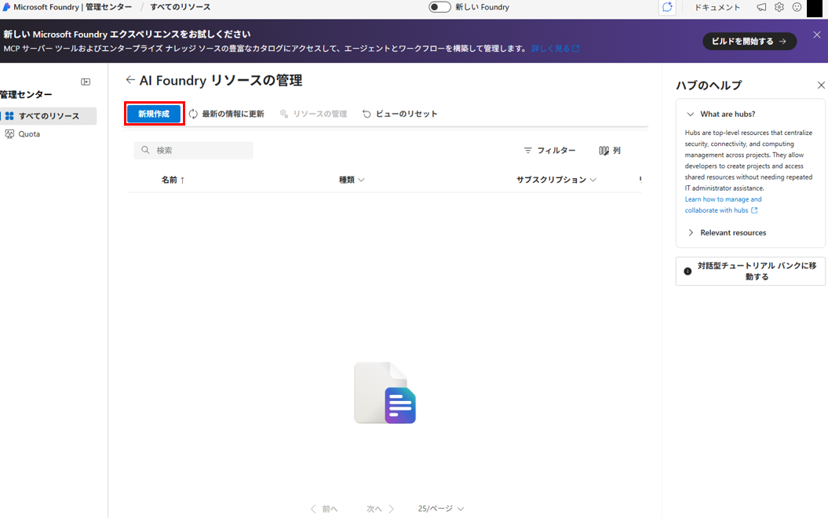
Task: Click the Microsoft Foundry logo icon
Action: 6,7
